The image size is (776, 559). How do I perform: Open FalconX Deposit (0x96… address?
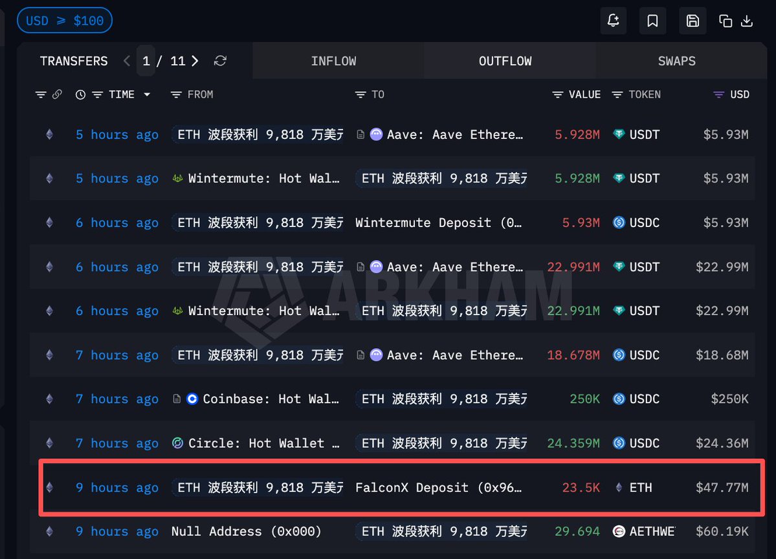tap(438, 487)
